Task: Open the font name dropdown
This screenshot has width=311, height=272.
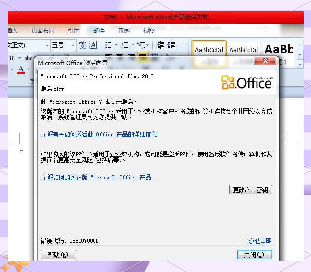Action: coord(47,45)
